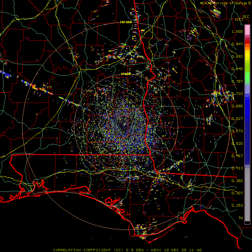Image resolution: width=252 pixels, height=252 pixels.
Task: Click the Correlation Coefficient product title caption
Action: 127,250
